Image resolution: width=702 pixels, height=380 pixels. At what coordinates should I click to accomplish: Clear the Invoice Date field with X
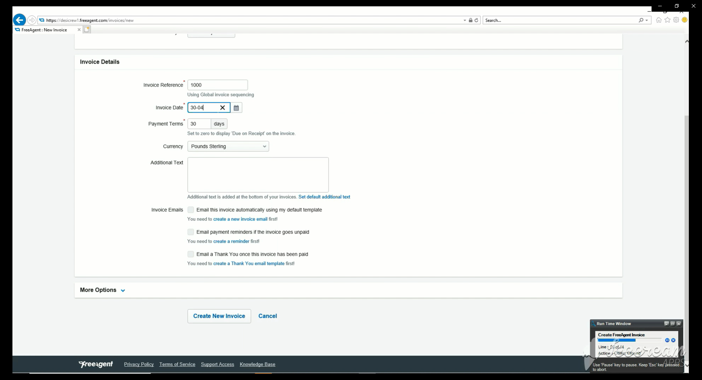click(x=222, y=108)
